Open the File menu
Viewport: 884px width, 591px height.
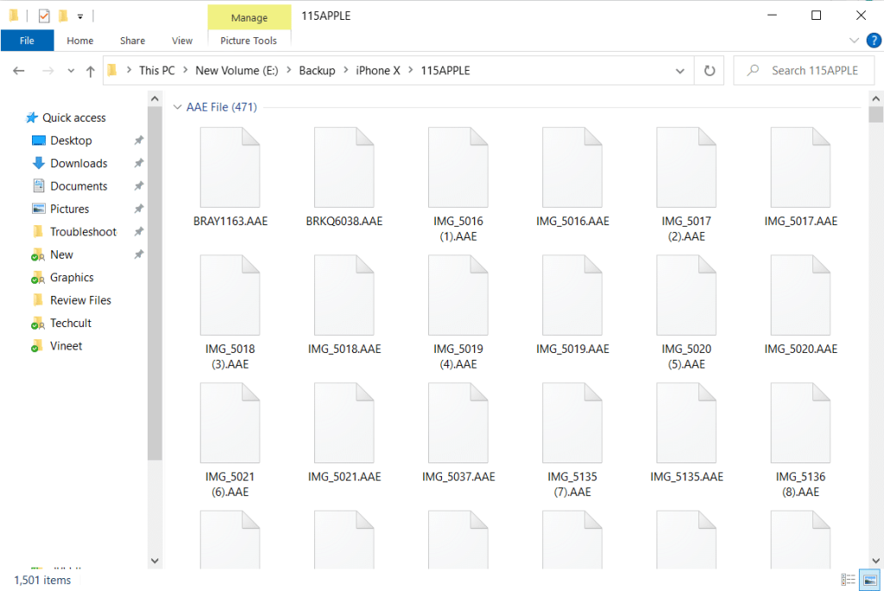pos(27,41)
